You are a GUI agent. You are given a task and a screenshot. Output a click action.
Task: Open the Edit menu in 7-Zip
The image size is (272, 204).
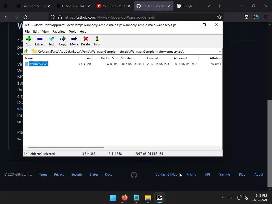click(x=36, y=32)
